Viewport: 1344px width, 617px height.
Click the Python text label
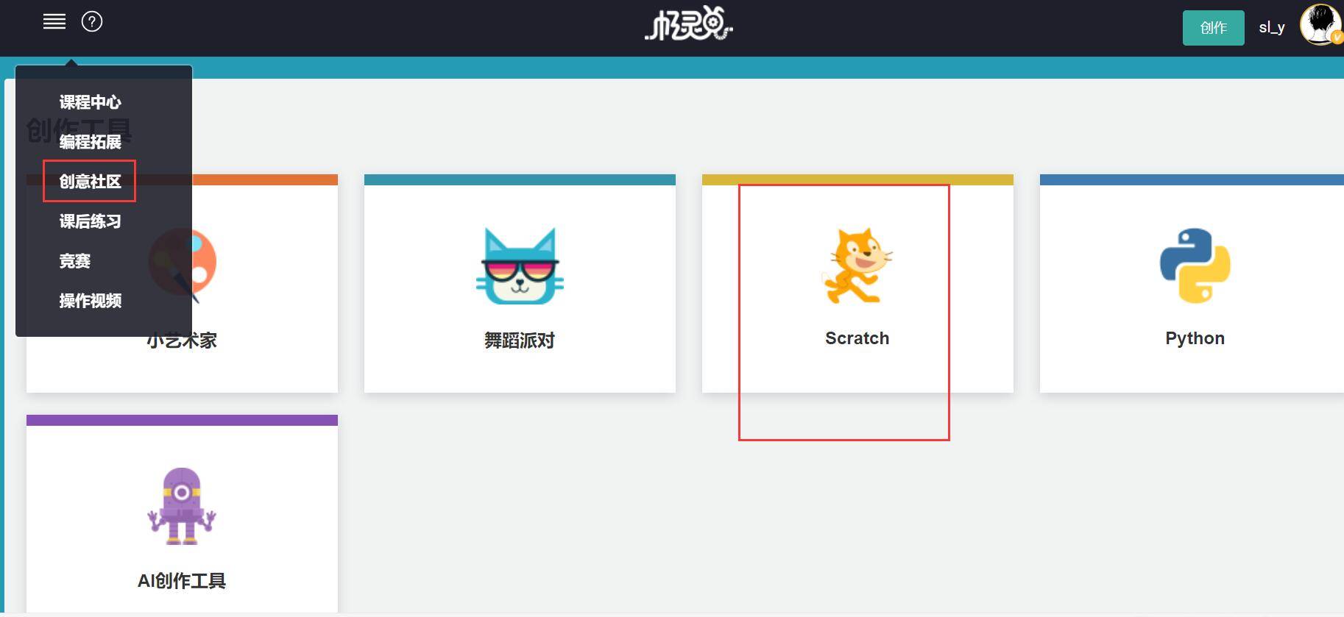[x=1195, y=338]
